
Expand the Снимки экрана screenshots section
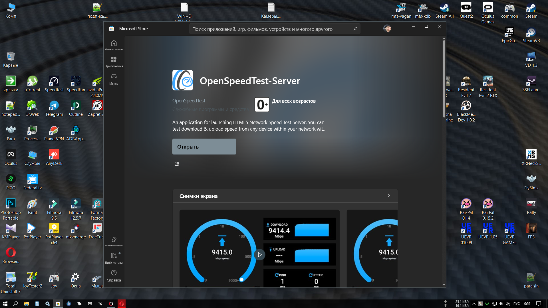[388, 196]
